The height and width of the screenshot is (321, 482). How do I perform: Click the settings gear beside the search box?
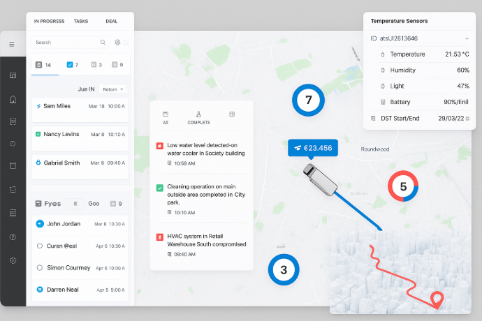[x=117, y=43]
